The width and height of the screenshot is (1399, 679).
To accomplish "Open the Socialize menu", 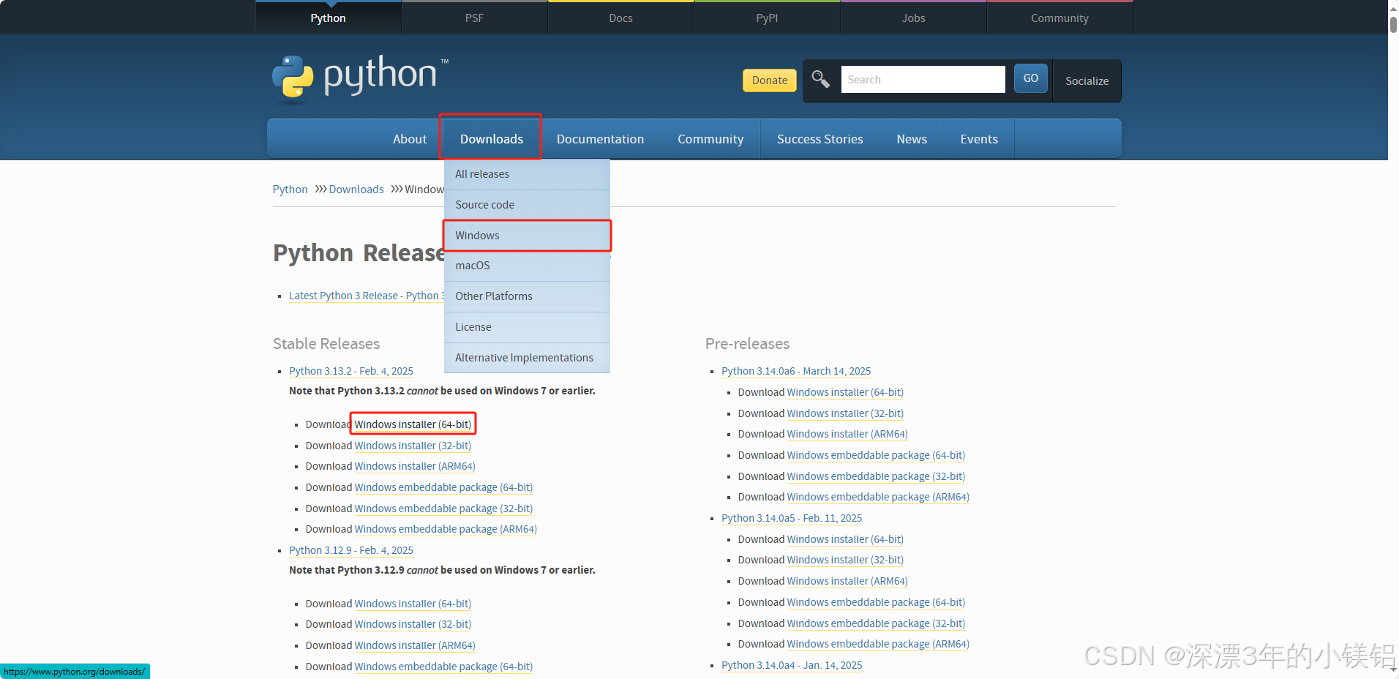I will (1087, 80).
